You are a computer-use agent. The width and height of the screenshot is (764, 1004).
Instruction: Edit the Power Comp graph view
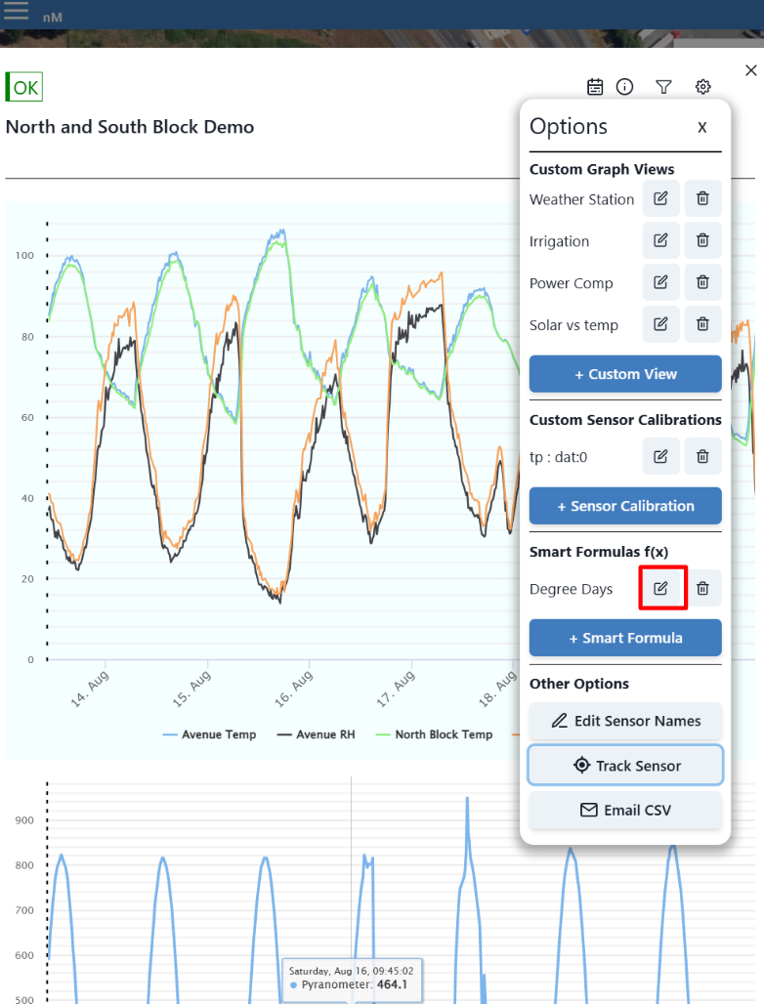tap(660, 282)
